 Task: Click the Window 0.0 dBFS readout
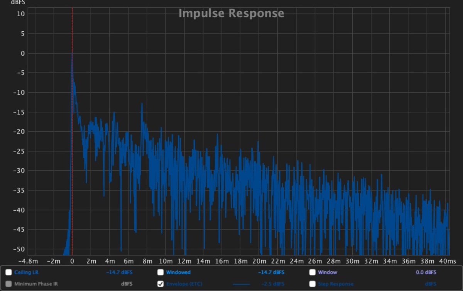click(x=426, y=272)
